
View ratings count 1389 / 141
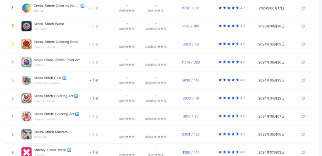[x=191, y=152]
